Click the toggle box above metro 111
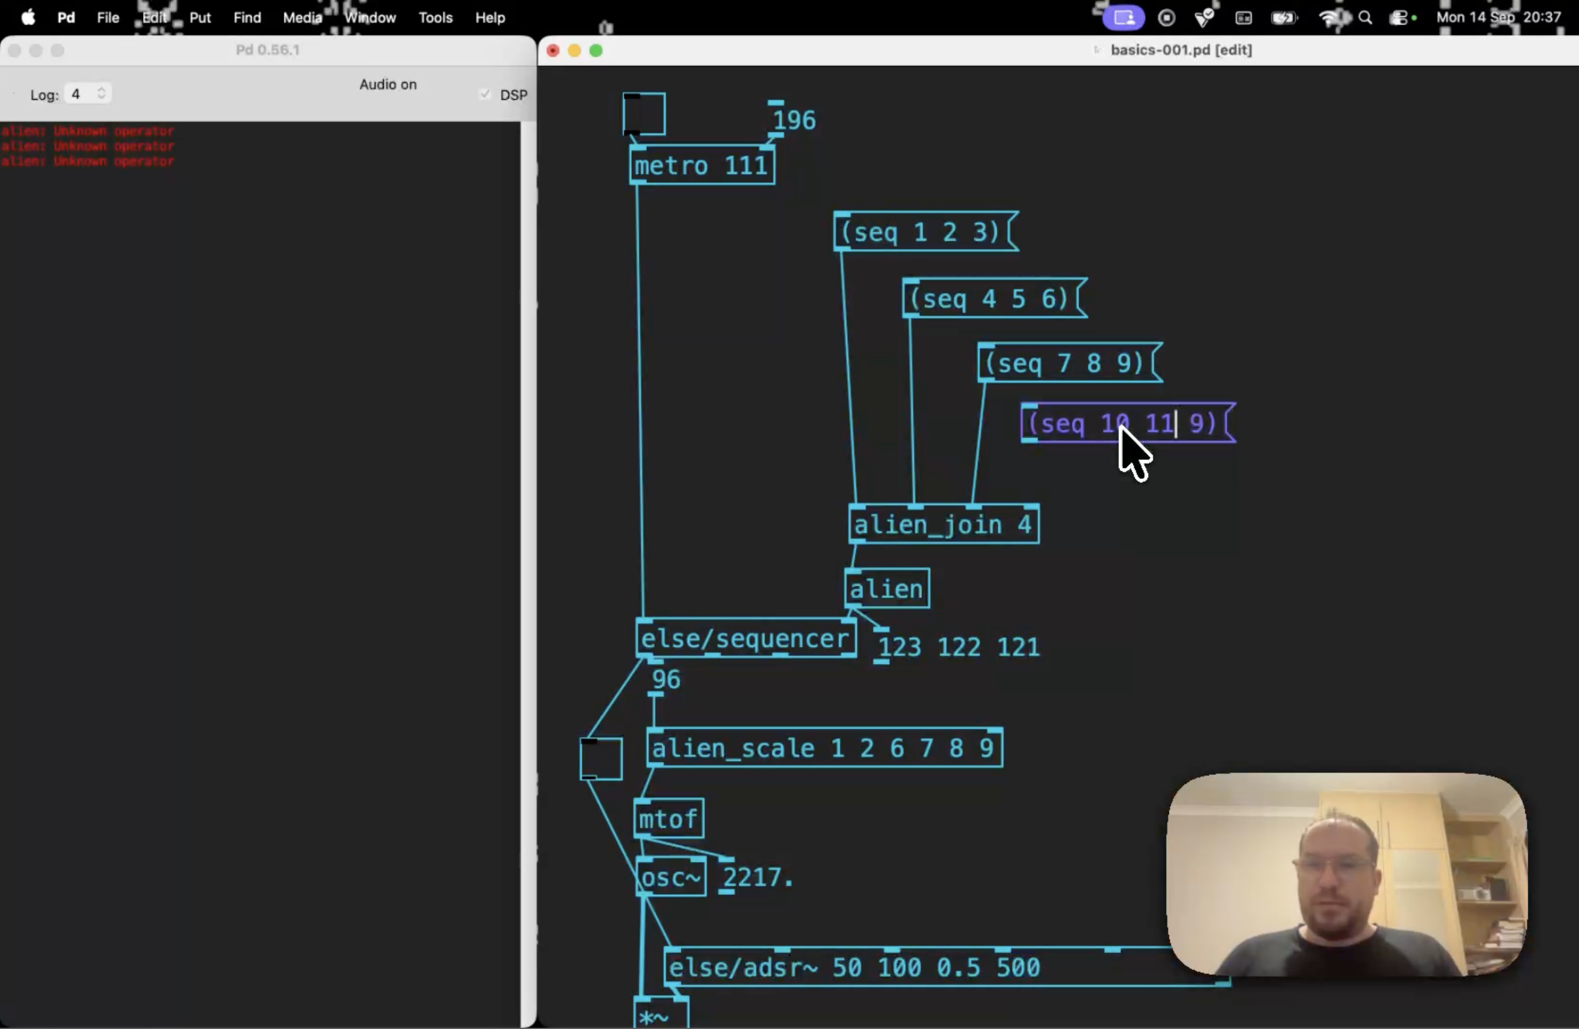Viewport: 1579px width, 1029px height. coord(644,114)
